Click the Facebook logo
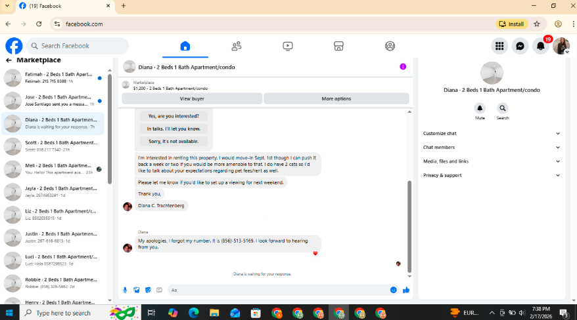The image size is (577, 320). pyautogui.click(x=14, y=46)
